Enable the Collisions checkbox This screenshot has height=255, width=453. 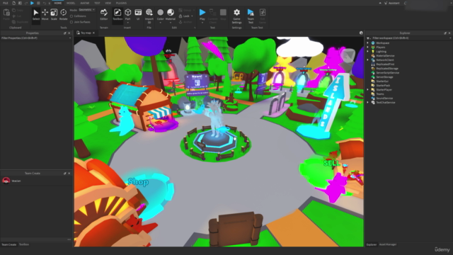[71, 16]
